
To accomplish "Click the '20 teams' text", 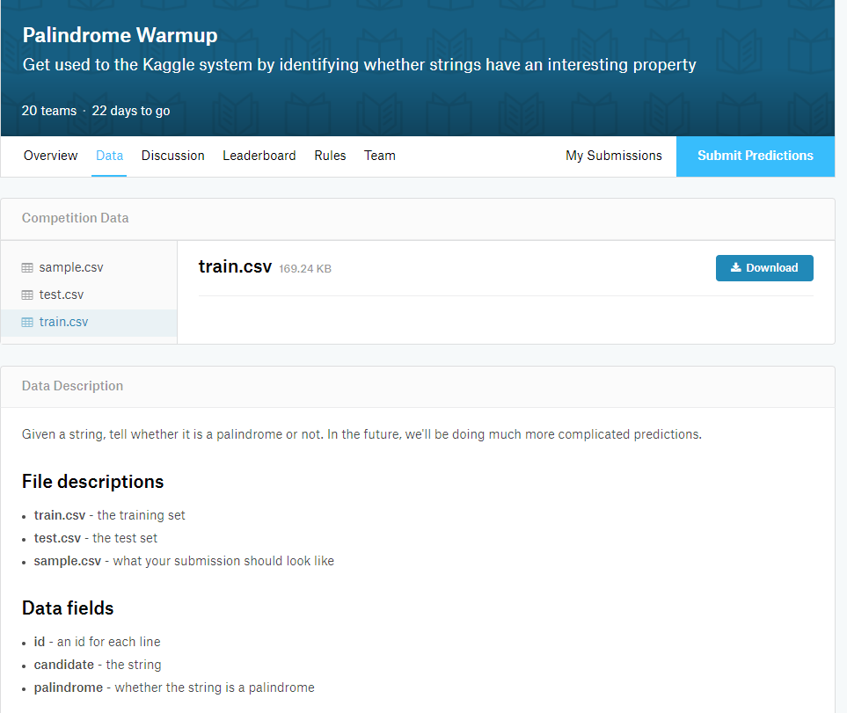I will 49,111.
